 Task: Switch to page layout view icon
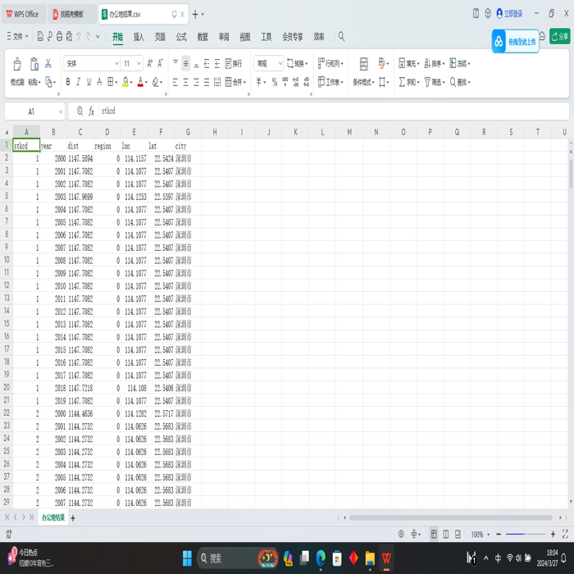coord(445,534)
